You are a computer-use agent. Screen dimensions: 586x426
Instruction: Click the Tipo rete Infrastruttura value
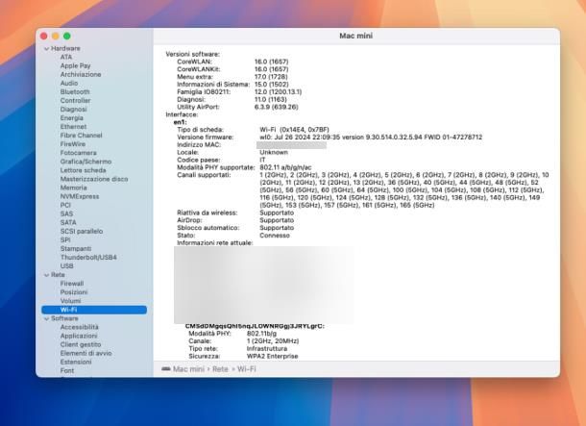[x=267, y=348]
